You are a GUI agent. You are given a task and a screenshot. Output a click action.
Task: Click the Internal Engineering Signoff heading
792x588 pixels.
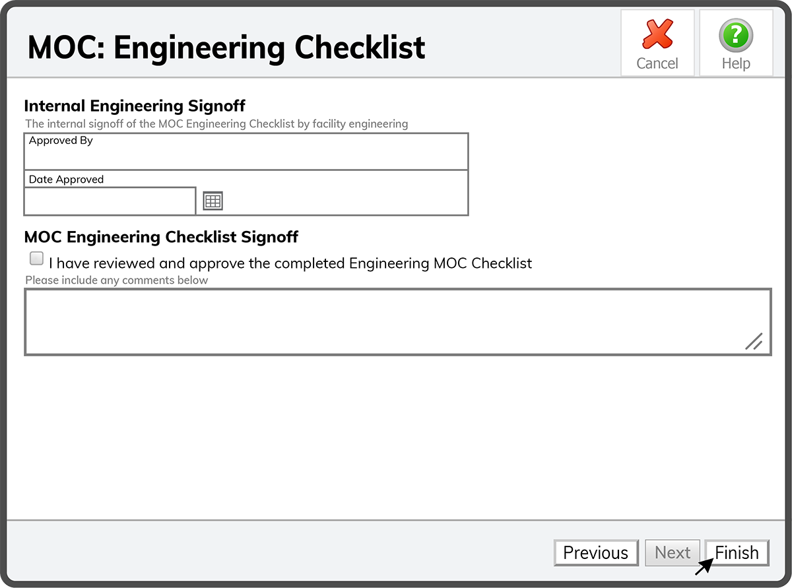pyautogui.click(x=135, y=106)
